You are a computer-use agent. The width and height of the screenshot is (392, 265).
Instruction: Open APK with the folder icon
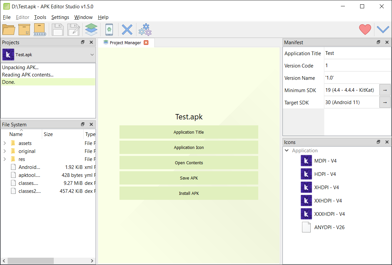9,30
